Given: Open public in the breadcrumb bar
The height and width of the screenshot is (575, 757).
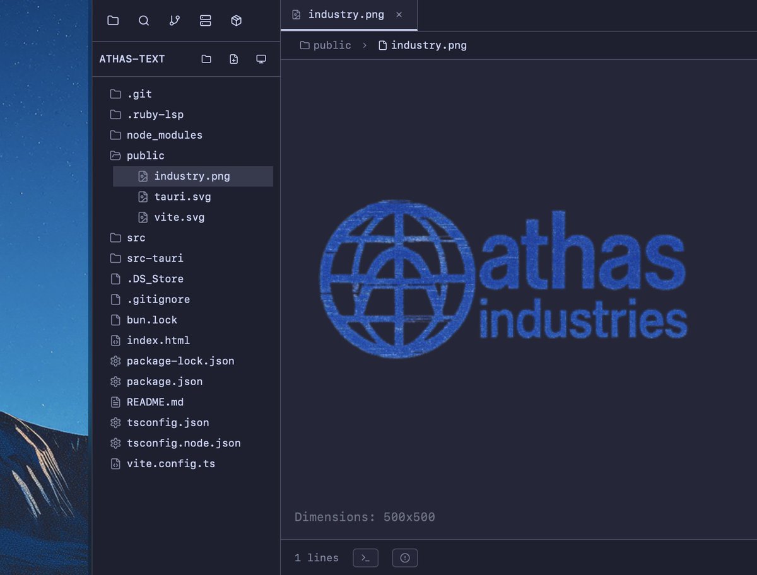Looking at the screenshot, I should click(331, 45).
